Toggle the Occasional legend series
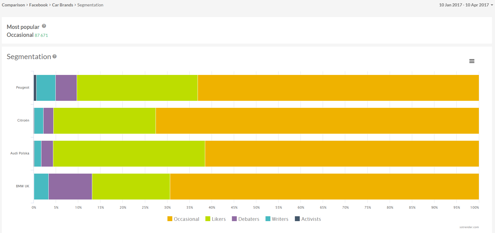The height and width of the screenshot is (233, 495). pos(183,219)
